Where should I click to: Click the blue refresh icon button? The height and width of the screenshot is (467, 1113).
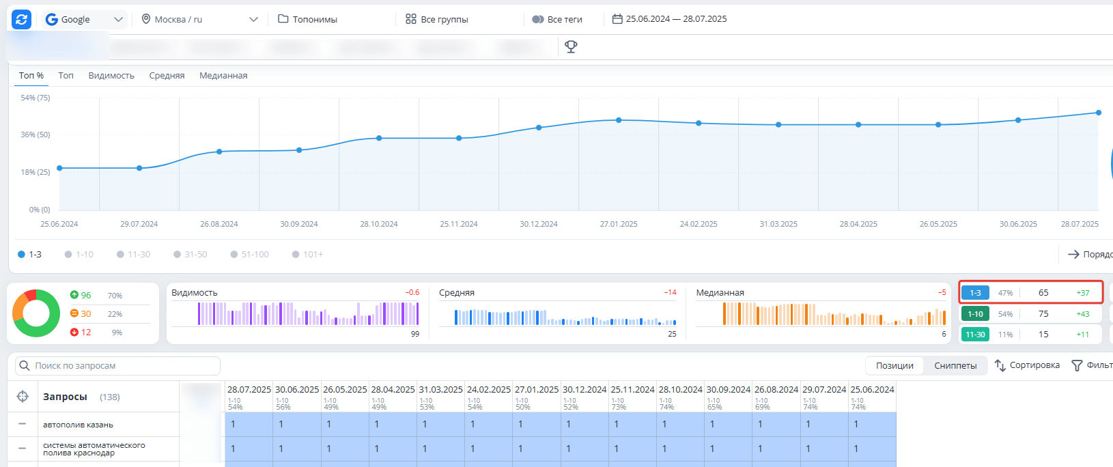coord(21,20)
